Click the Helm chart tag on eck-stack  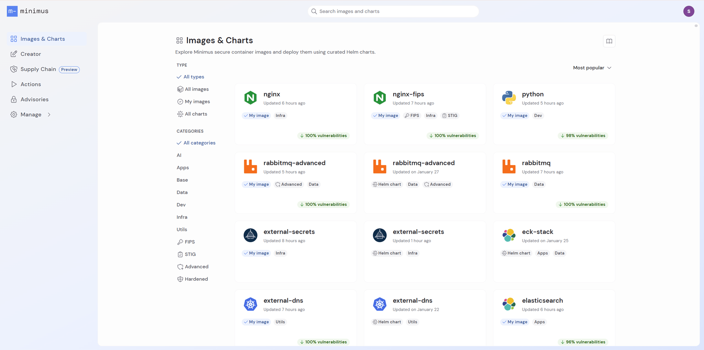(516, 253)
